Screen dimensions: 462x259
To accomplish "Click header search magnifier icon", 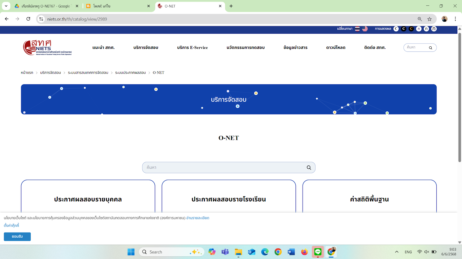I will coord(431,48).
